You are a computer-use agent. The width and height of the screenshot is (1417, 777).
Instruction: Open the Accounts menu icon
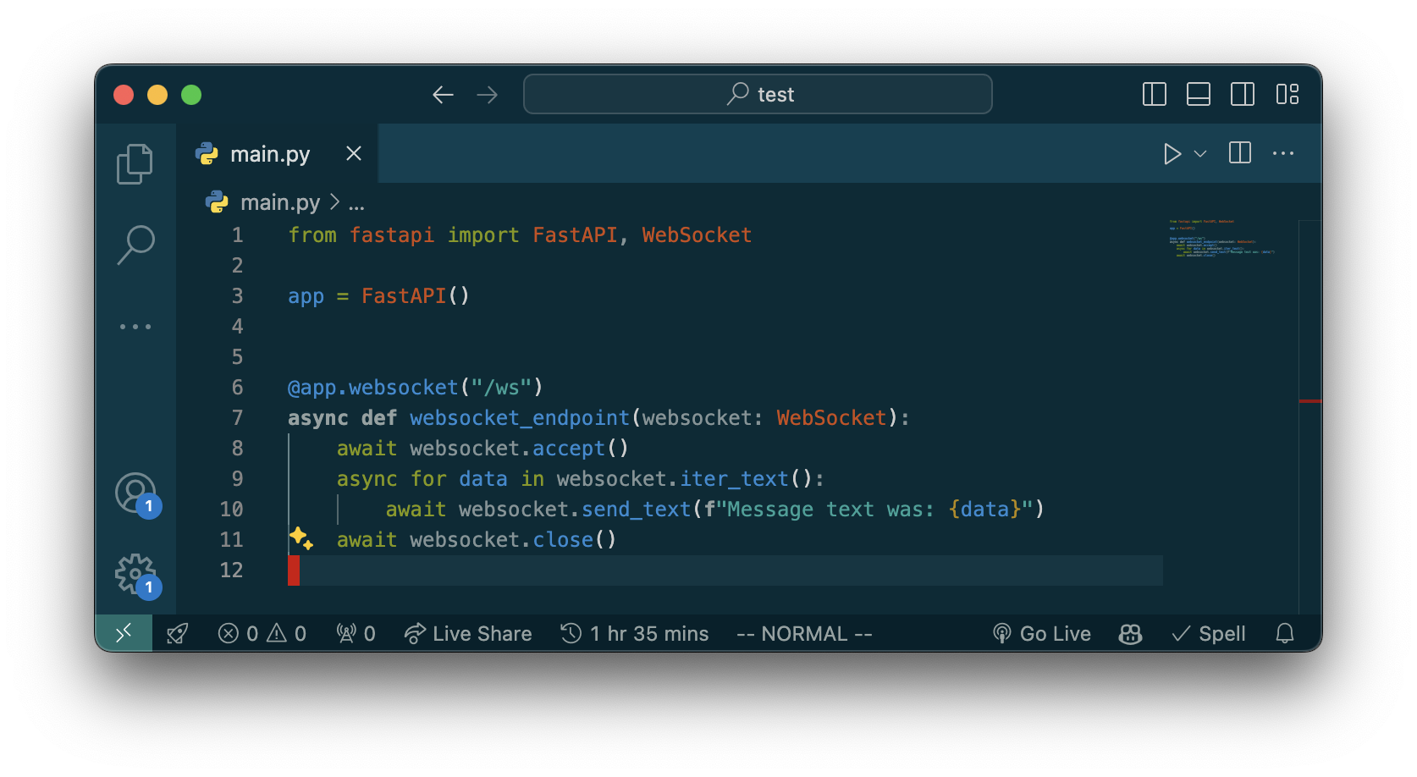click(135, 493)
